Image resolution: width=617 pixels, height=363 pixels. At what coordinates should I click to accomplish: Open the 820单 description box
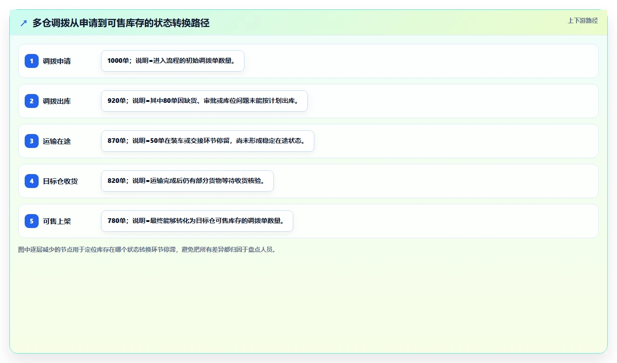(187, 181)
